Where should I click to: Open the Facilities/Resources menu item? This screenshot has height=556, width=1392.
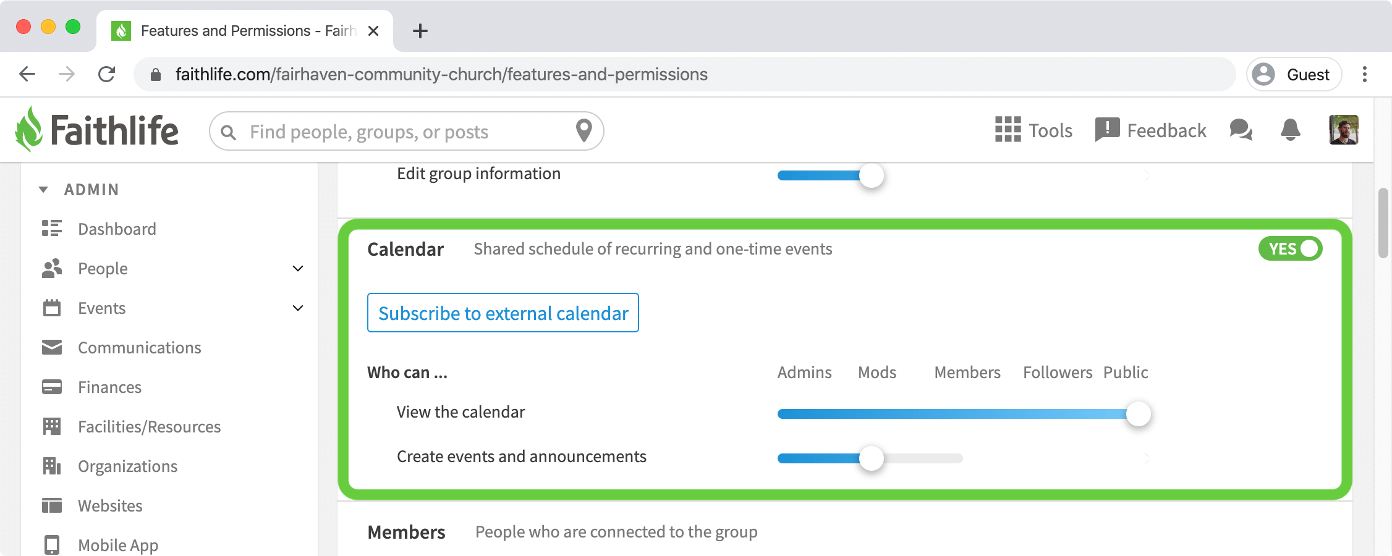pyautogui.click(x=149, y=426)
